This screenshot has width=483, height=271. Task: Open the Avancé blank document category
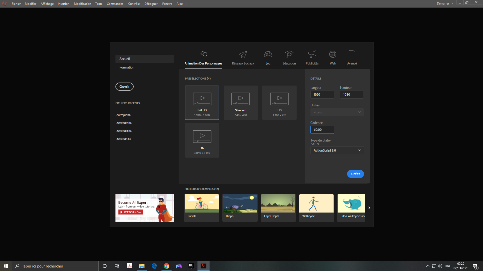[x=352, y=54]
